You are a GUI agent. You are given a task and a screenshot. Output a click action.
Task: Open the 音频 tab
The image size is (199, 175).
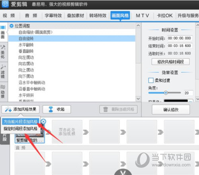click(31, 16)
